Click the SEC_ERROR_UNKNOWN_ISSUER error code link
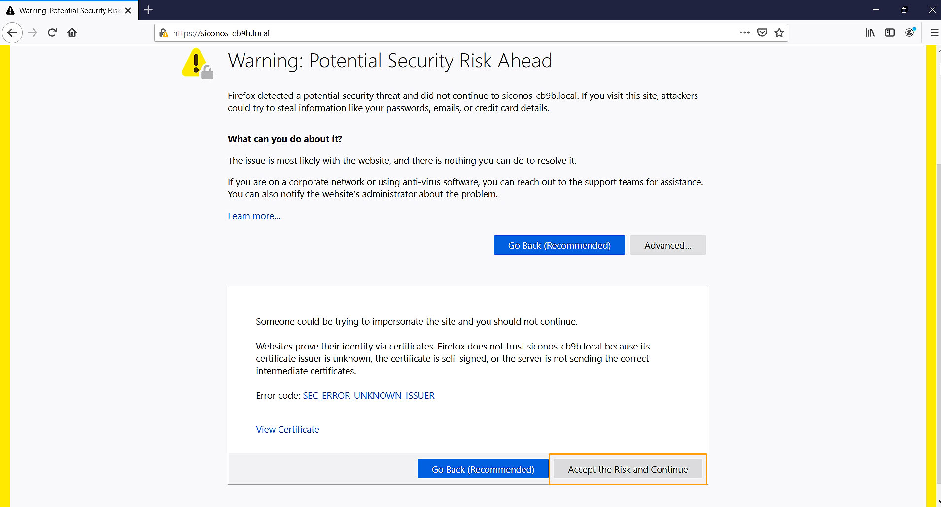This screenshot has width=941, height=507. pos(368,396)
